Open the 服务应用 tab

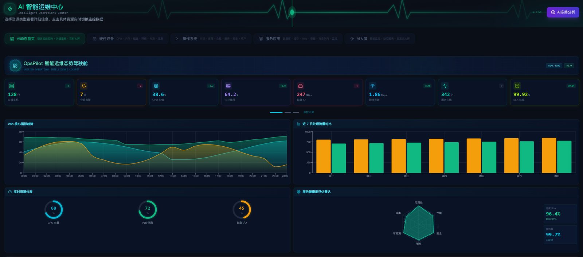tap(298, 39)
